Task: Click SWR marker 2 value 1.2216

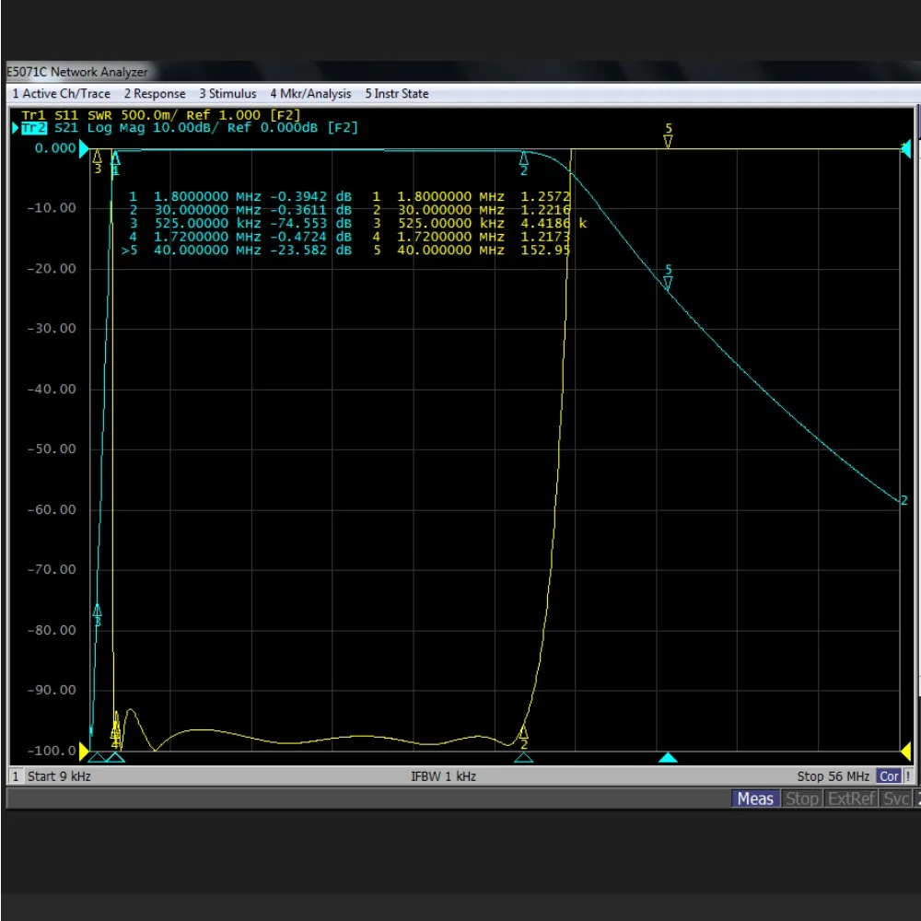Action: point(545,210)
